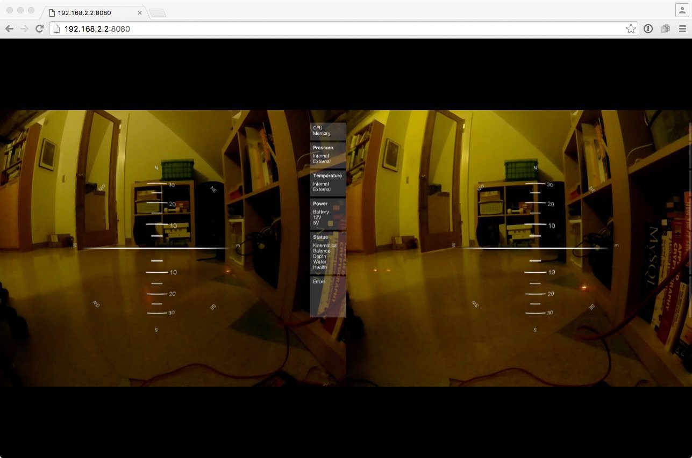Click the page icon in address bar
The width and height of the screenshot is (692, 458).
(x=57, y=29)
